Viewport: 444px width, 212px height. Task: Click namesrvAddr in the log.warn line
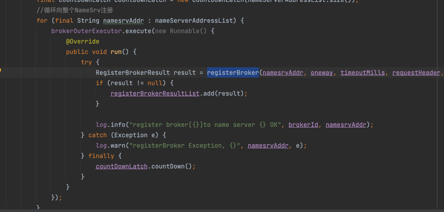pos(268,145)
